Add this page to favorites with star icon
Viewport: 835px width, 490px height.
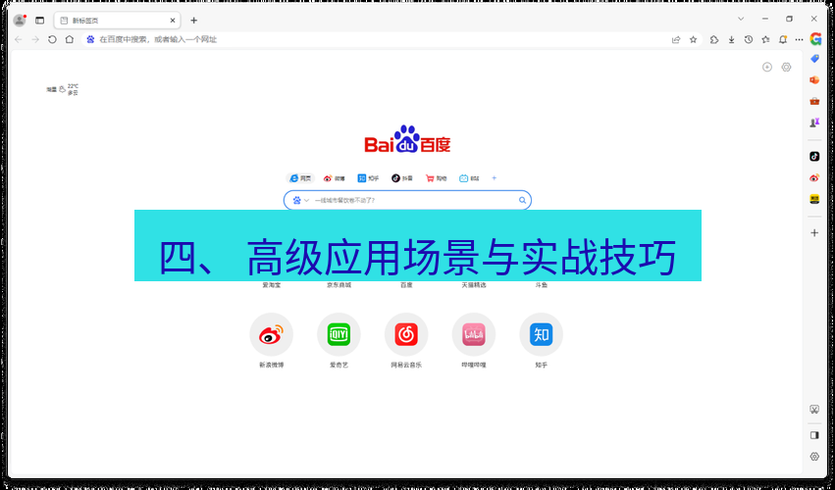(x=694, y=39)
